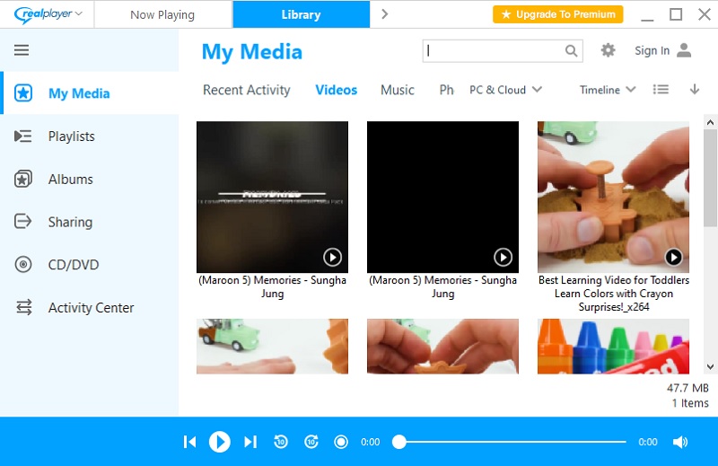This screenshot has width=718, height=466.
Task: Open the Timeline sort dropdown
Action: (608, 90)
